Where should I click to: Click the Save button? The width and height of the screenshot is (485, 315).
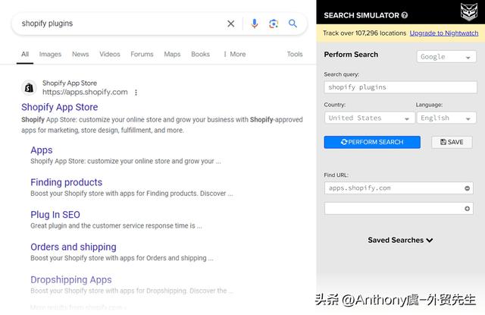pos(452,142)
